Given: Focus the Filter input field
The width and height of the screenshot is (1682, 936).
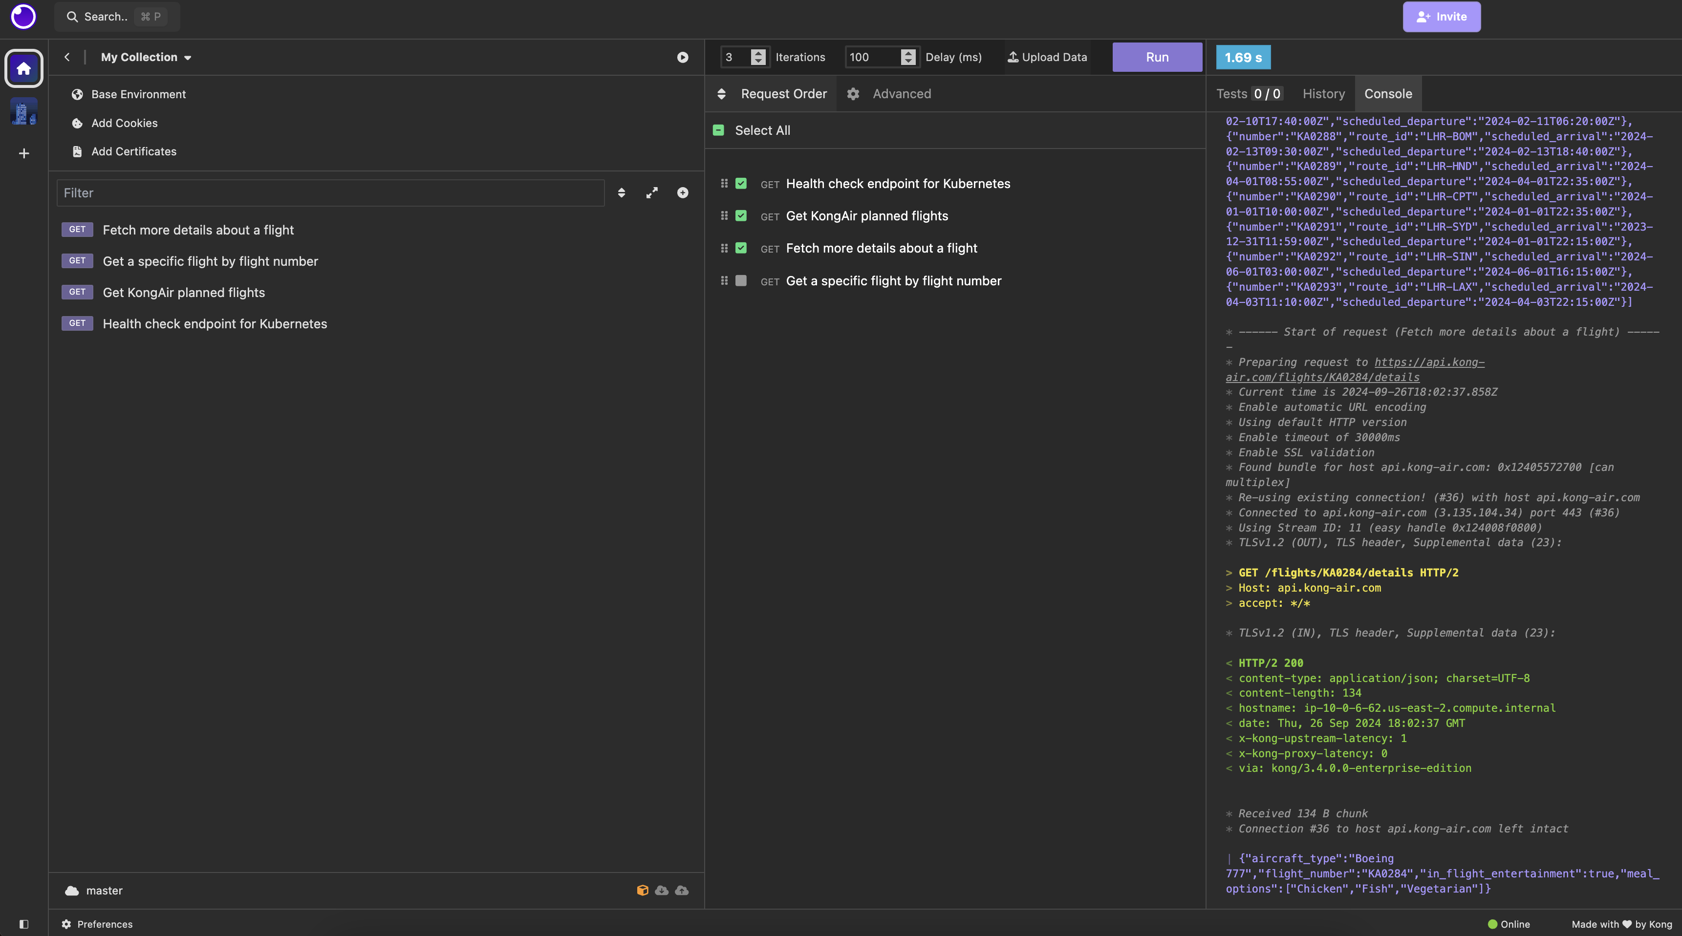Looking at the screenshot, I should tap(330, 192).
